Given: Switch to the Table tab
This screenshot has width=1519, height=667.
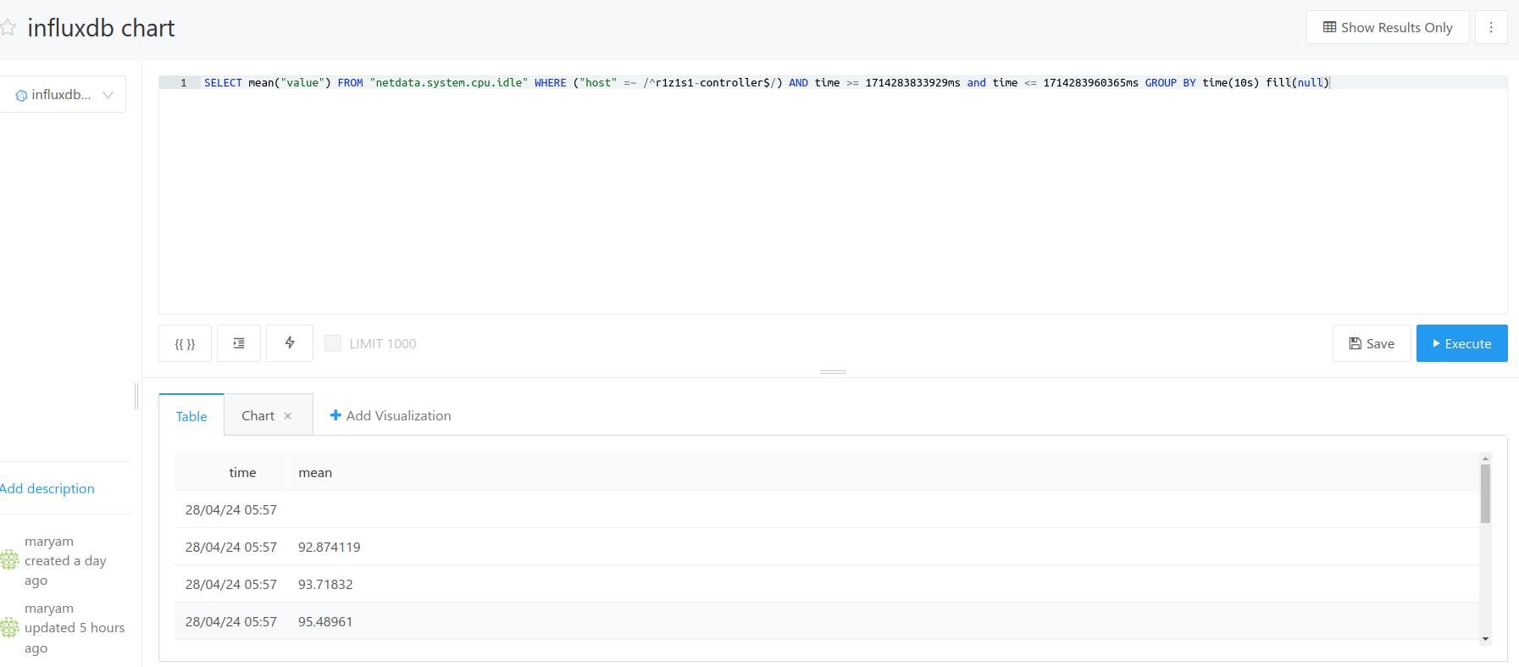Looking at the screenshot, I should click(191, 416).
